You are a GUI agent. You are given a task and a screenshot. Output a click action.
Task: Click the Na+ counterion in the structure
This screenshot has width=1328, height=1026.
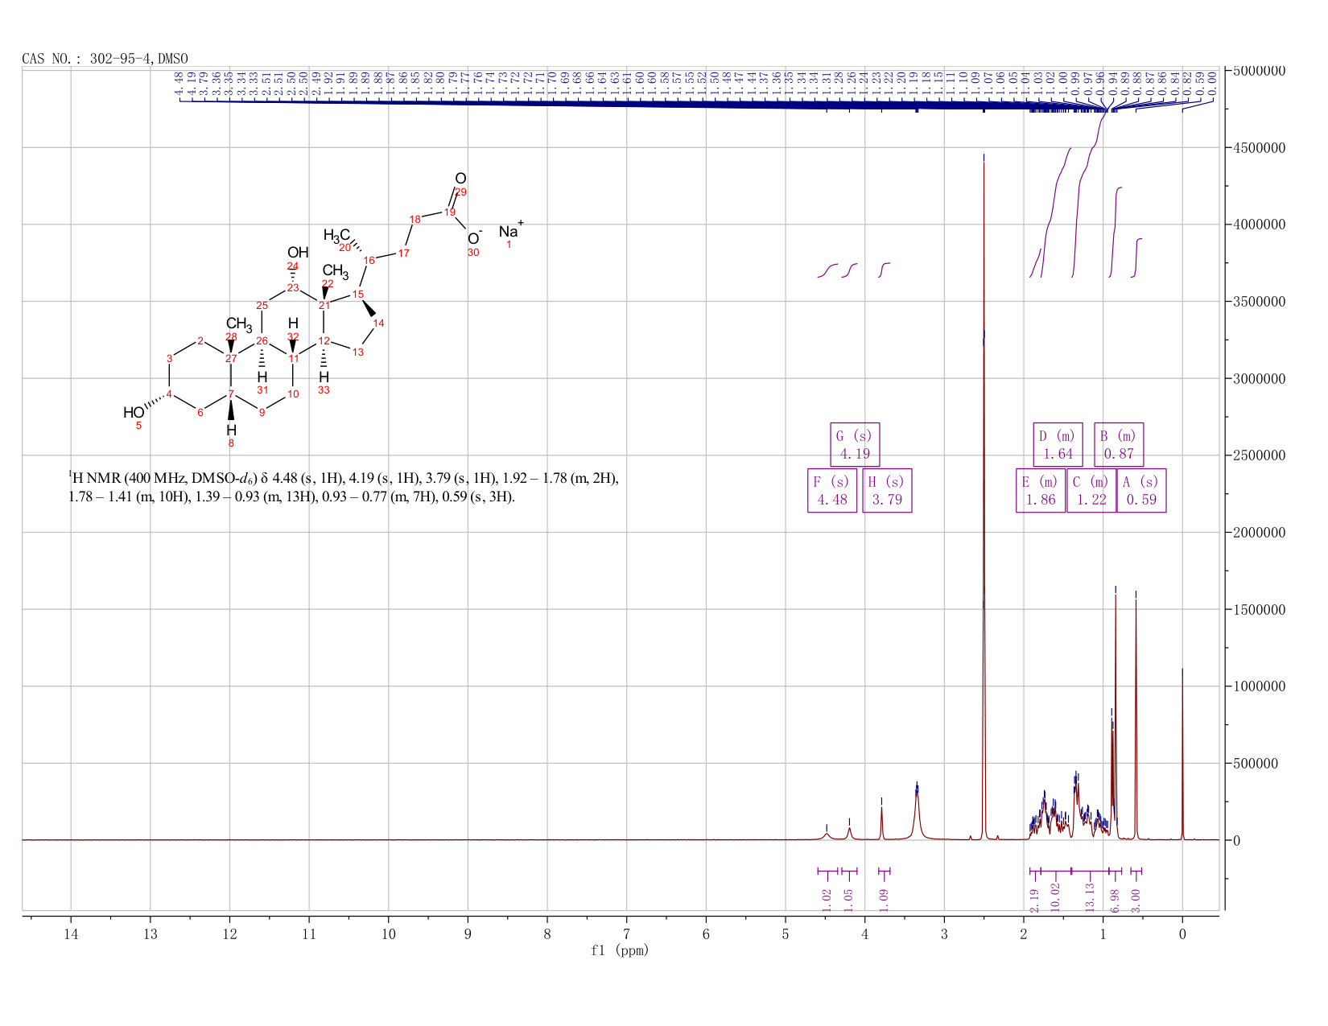[x=511, y=231]
